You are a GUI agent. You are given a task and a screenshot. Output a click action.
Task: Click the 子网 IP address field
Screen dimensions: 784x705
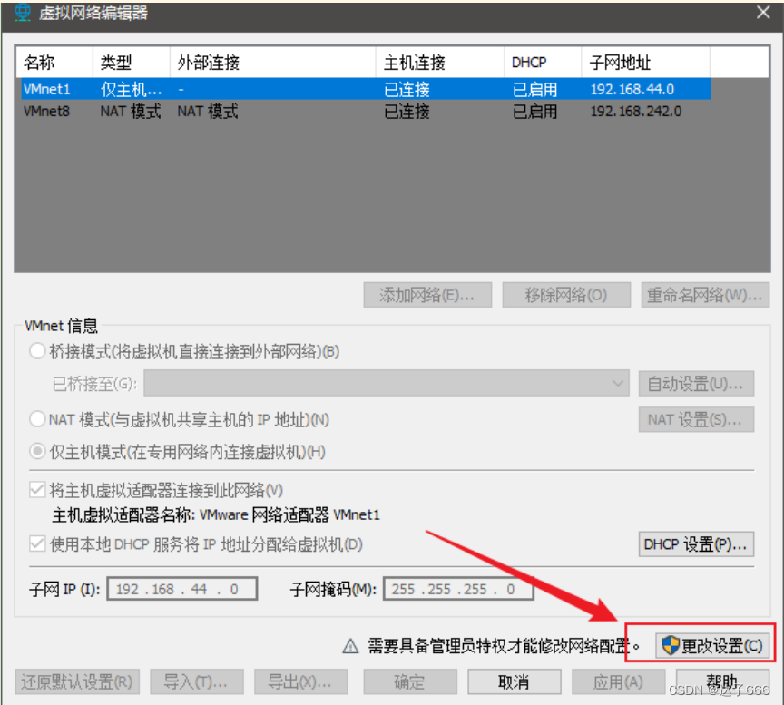pyautogui.click(x=182, y=589)
